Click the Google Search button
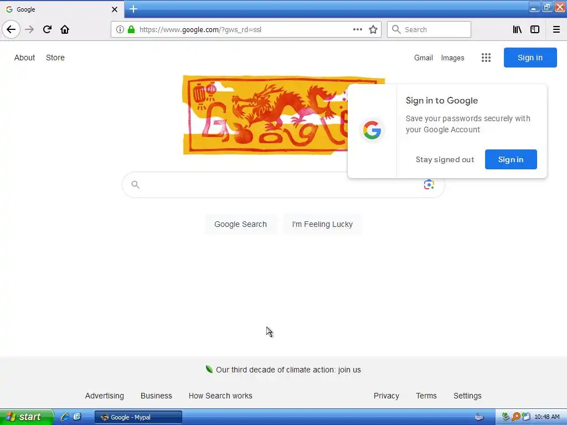The image size is (567, 425). click(240, 224)
